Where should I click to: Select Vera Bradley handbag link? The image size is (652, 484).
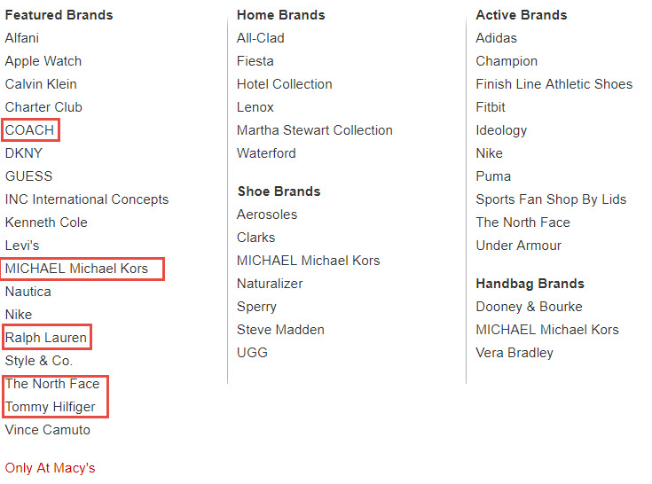(x=515, y=353)
